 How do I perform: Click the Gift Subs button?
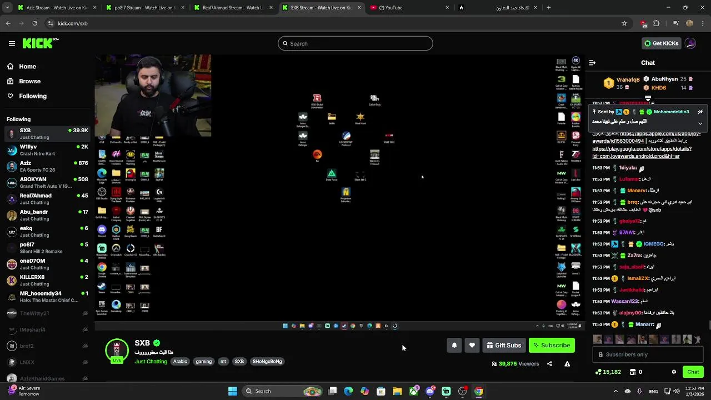[x=504, y=346]
